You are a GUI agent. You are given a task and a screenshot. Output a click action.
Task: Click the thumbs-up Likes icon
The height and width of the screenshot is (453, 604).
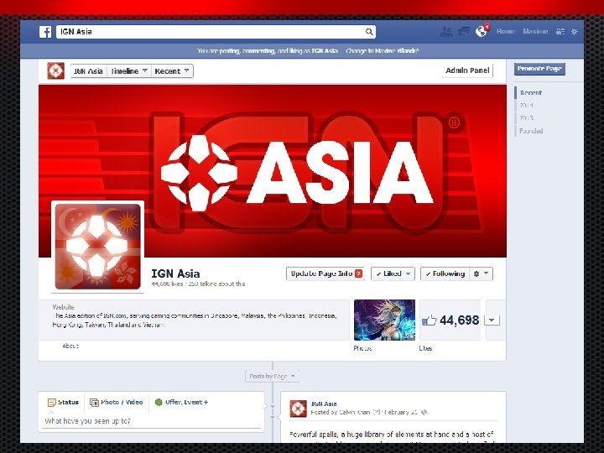click(430, 320)
